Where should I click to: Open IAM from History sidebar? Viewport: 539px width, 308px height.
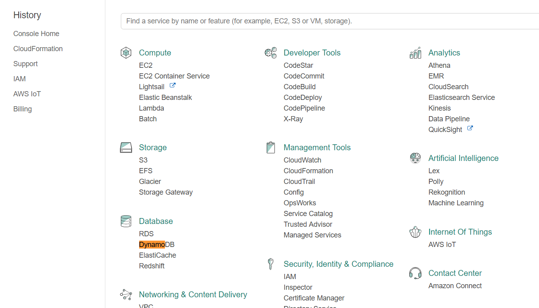(19, 79)
